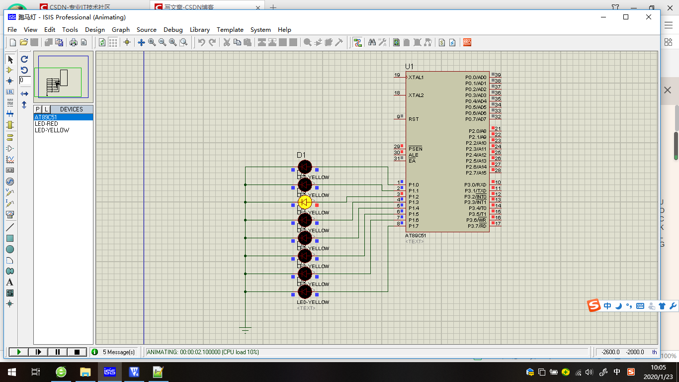679x382 pixels.
Task: Click the Zoom In magnifier icon
Action: [152, 42]
